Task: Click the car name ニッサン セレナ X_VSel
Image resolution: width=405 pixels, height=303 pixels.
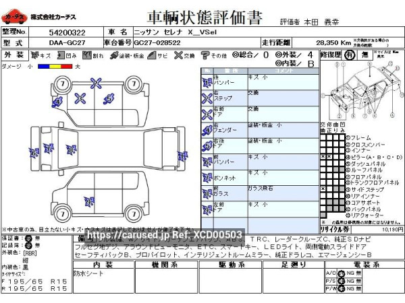Action: tap(175, 32)
